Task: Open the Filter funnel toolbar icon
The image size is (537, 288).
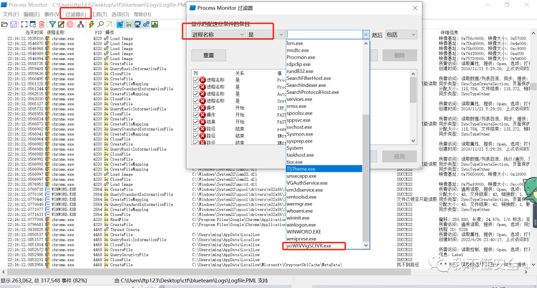Action: [52, 24]
